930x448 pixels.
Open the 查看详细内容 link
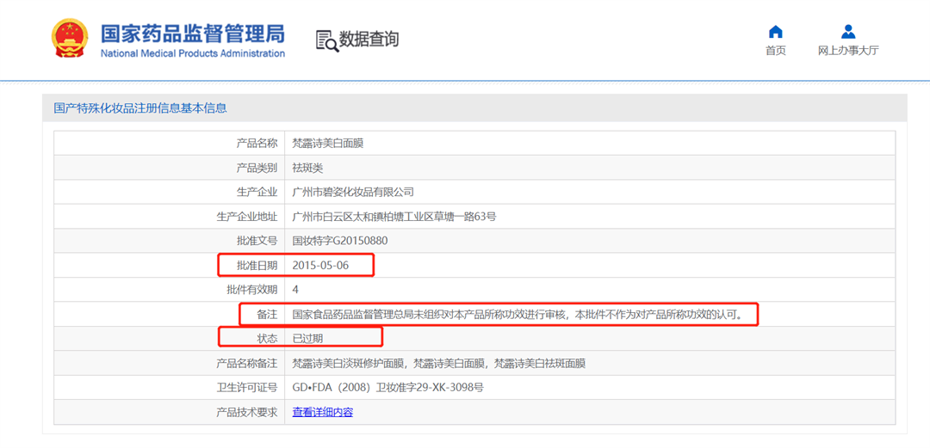pyautogui.click(x=322, y=412)
